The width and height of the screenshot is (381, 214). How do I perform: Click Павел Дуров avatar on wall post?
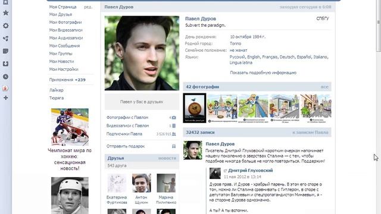(x=193, y=150)
